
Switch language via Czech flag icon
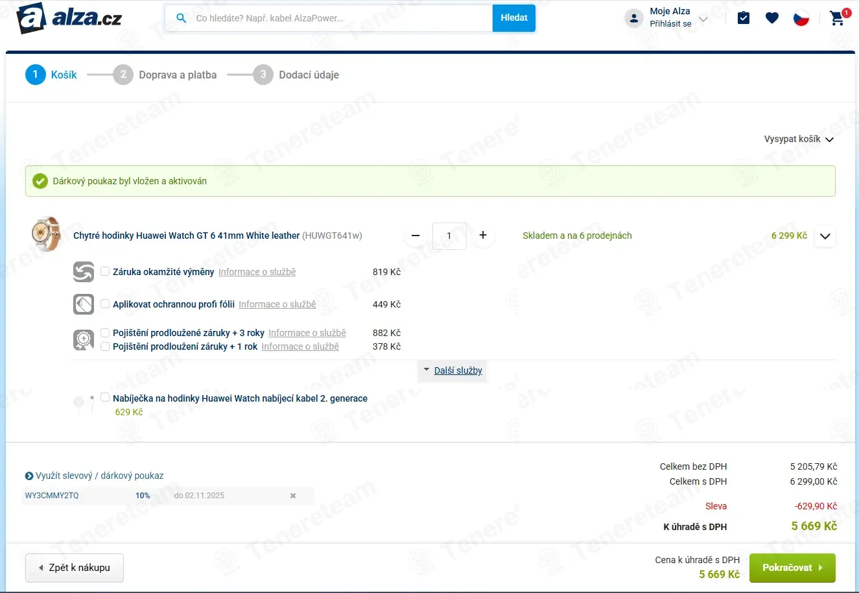pos(801,18)
